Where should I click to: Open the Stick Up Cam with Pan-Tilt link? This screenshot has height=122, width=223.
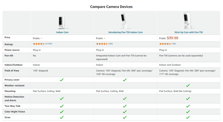tap(188, 32)
